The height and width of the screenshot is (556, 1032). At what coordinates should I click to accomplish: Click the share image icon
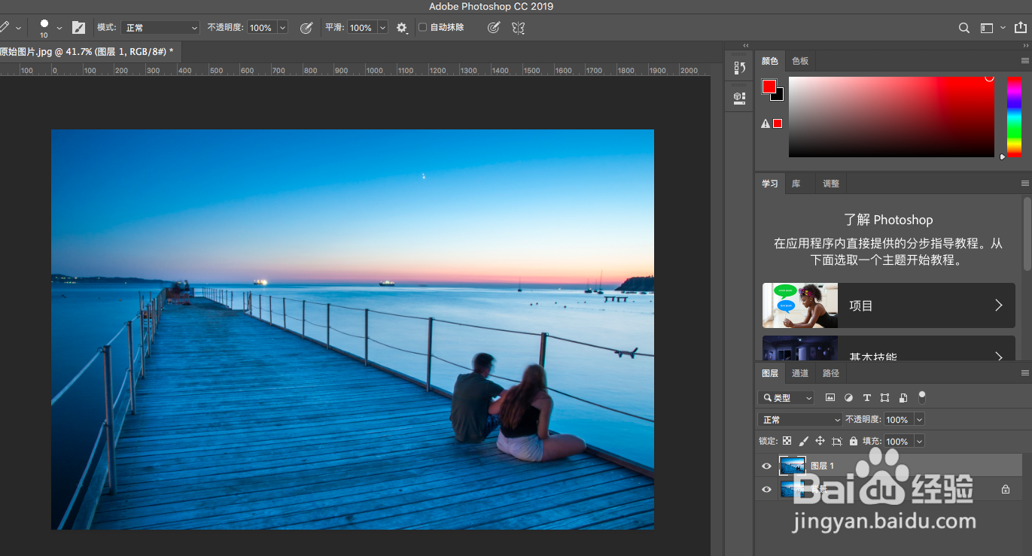tap(1020, 27)
